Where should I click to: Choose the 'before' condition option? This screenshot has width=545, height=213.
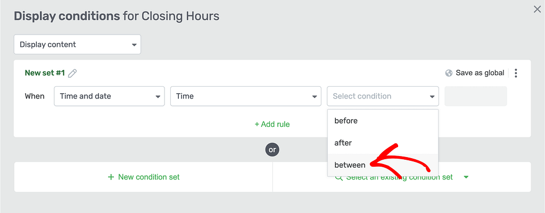[383, 121]
